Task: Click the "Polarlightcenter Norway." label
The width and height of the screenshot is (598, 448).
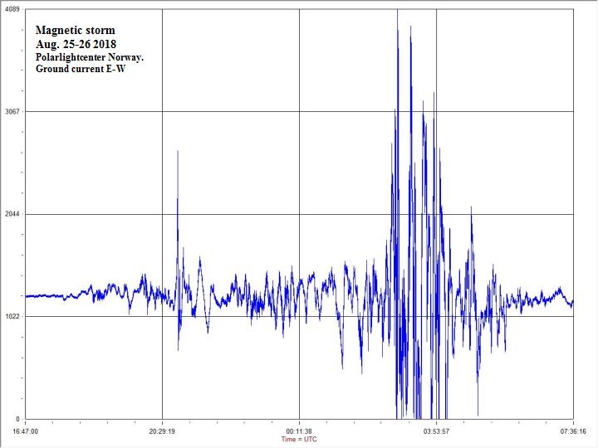Action: point(90,56)
